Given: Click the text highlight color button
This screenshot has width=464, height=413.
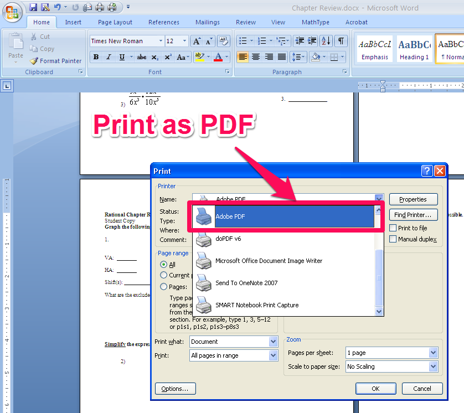Looking at the screenshot, I should (x=200, y=57).
